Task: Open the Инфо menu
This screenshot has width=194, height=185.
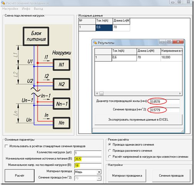Action: pos(26,9)
